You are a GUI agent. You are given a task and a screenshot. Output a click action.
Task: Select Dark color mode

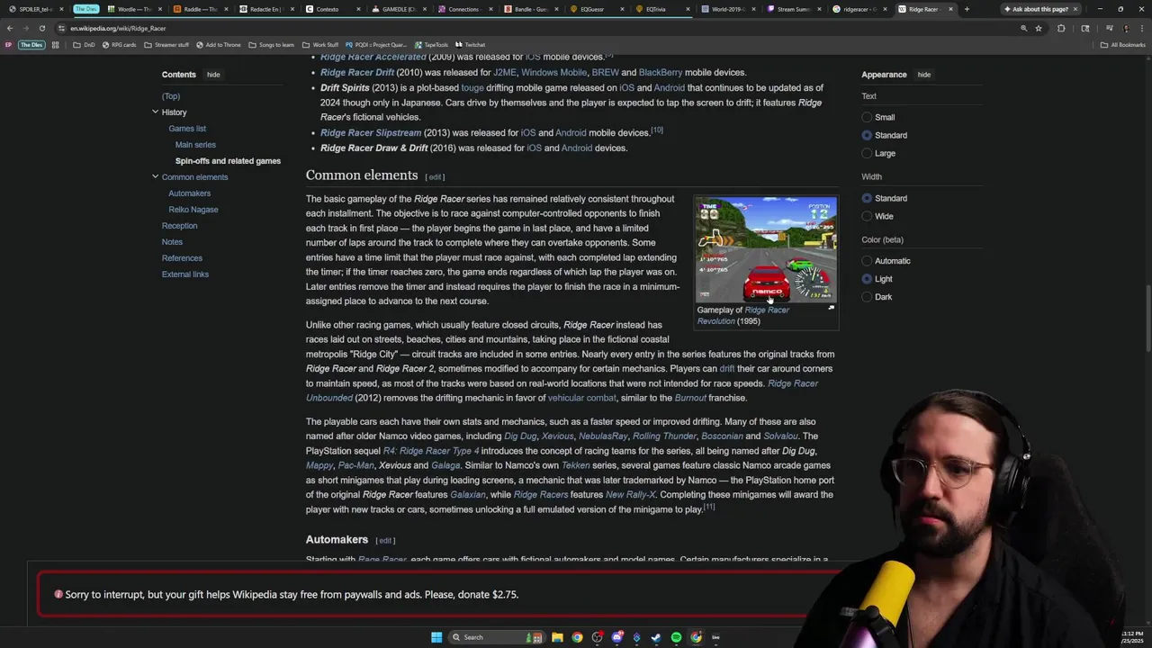pos(867,297)
